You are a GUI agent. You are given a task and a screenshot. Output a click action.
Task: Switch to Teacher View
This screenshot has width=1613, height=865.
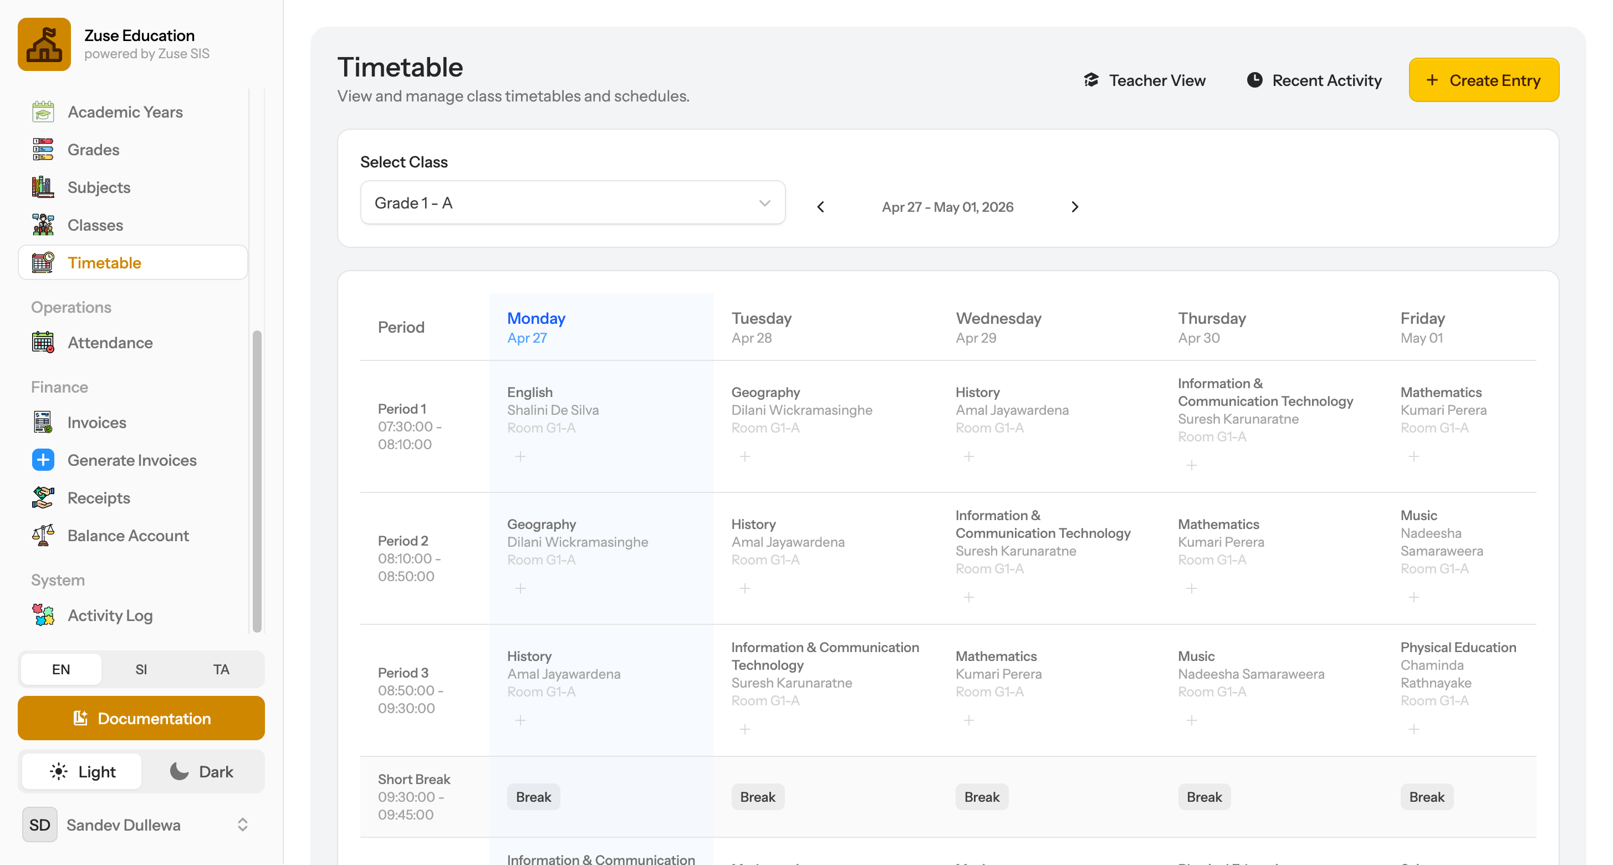[x=1144, y=80]
